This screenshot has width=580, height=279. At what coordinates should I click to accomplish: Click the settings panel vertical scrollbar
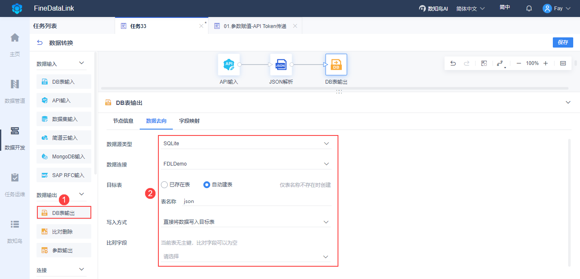click(x=569, y=203)
